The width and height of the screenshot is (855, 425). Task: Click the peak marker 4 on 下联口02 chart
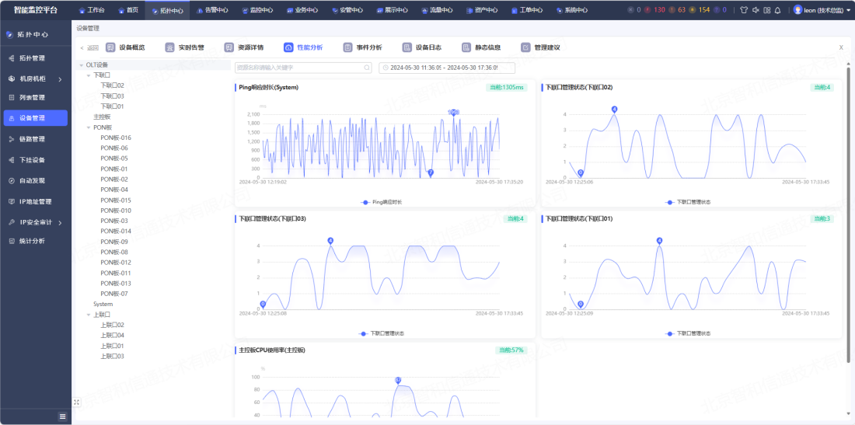click(615, 109)
